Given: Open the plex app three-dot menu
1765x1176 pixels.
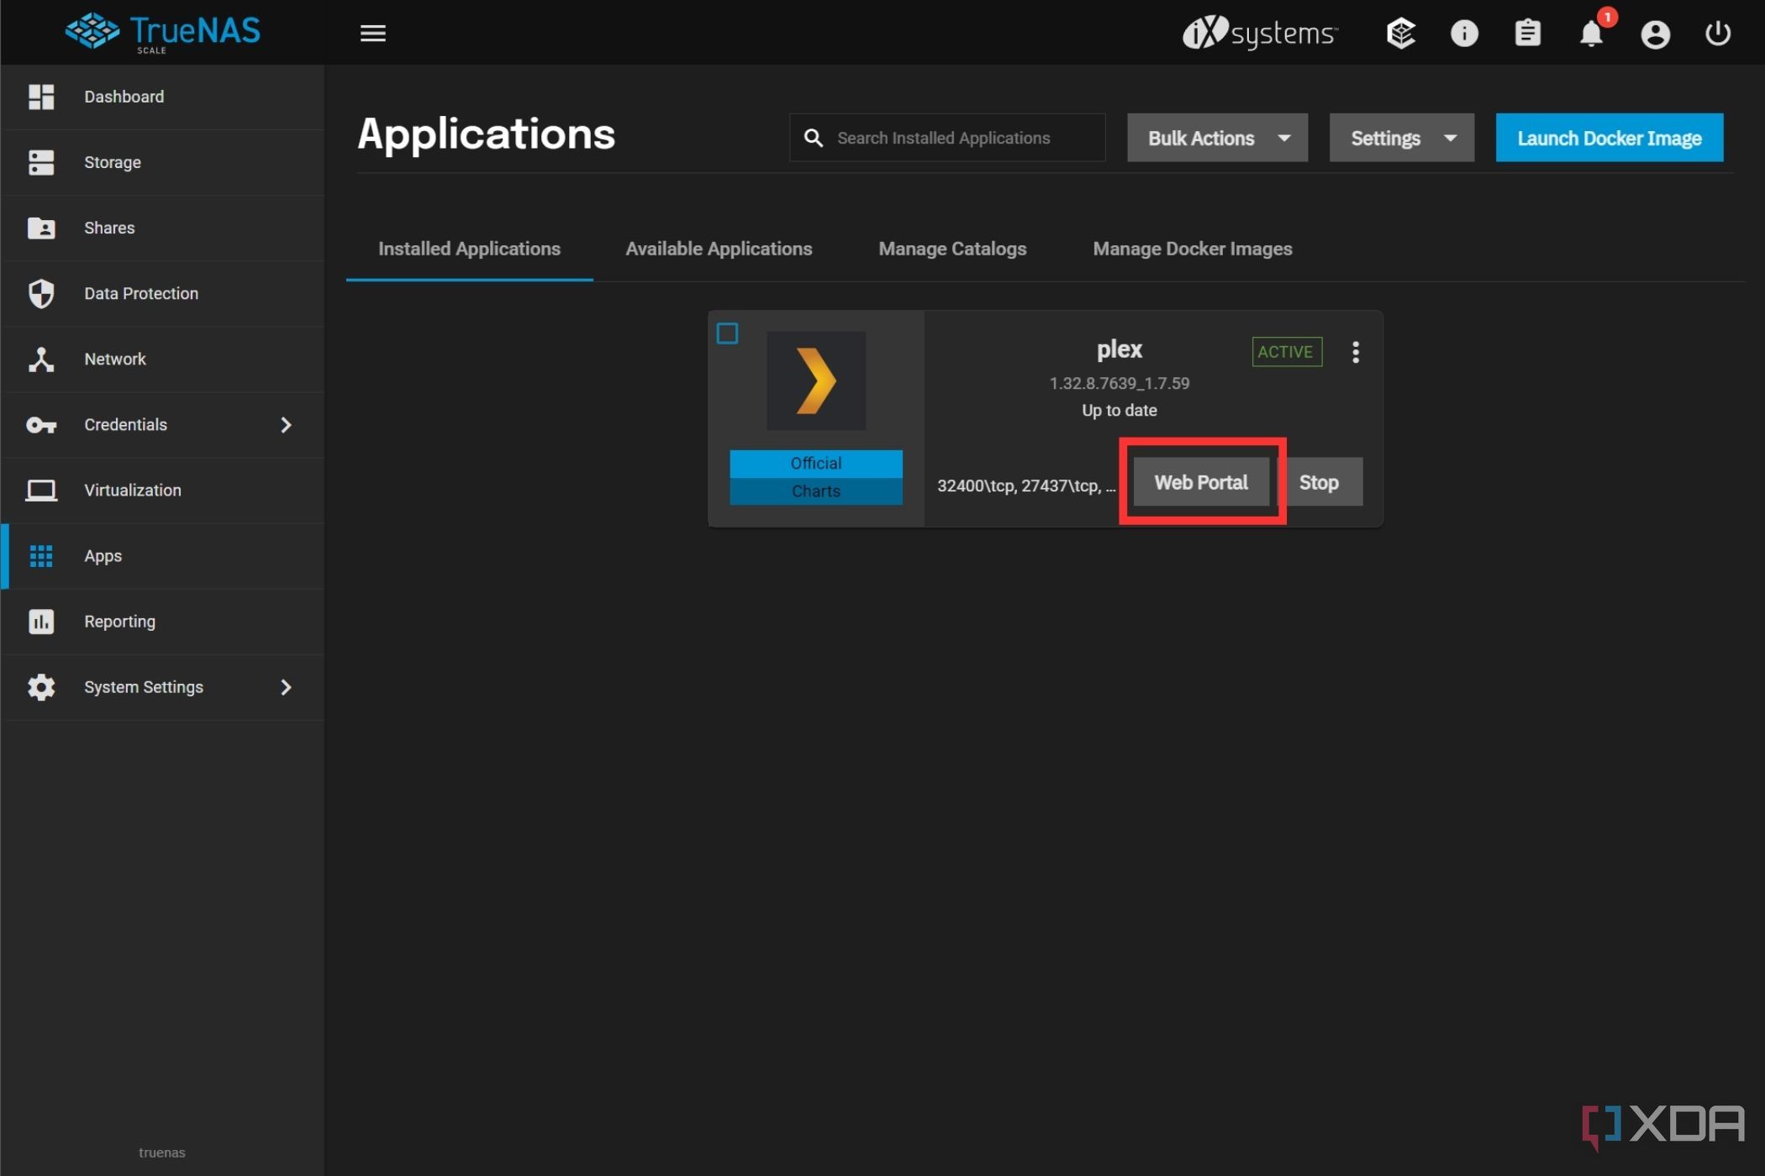Looking at the screenshot, I should (1355, 352).
